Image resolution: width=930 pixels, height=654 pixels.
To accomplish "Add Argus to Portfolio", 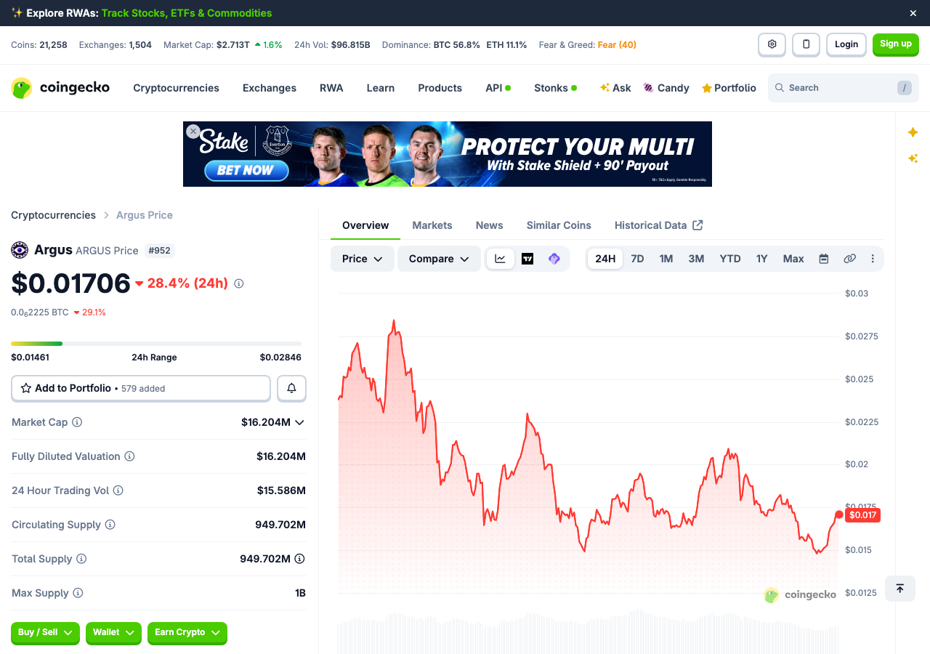I will pyautogui.click(x=141, y=388).
